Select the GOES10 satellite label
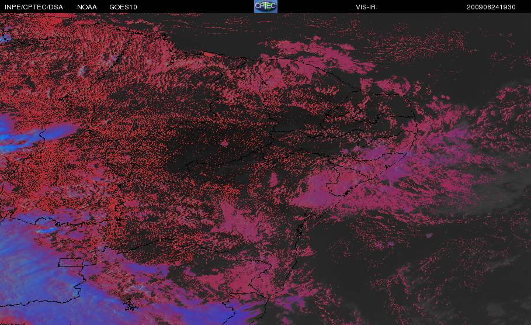 point(123,7)
